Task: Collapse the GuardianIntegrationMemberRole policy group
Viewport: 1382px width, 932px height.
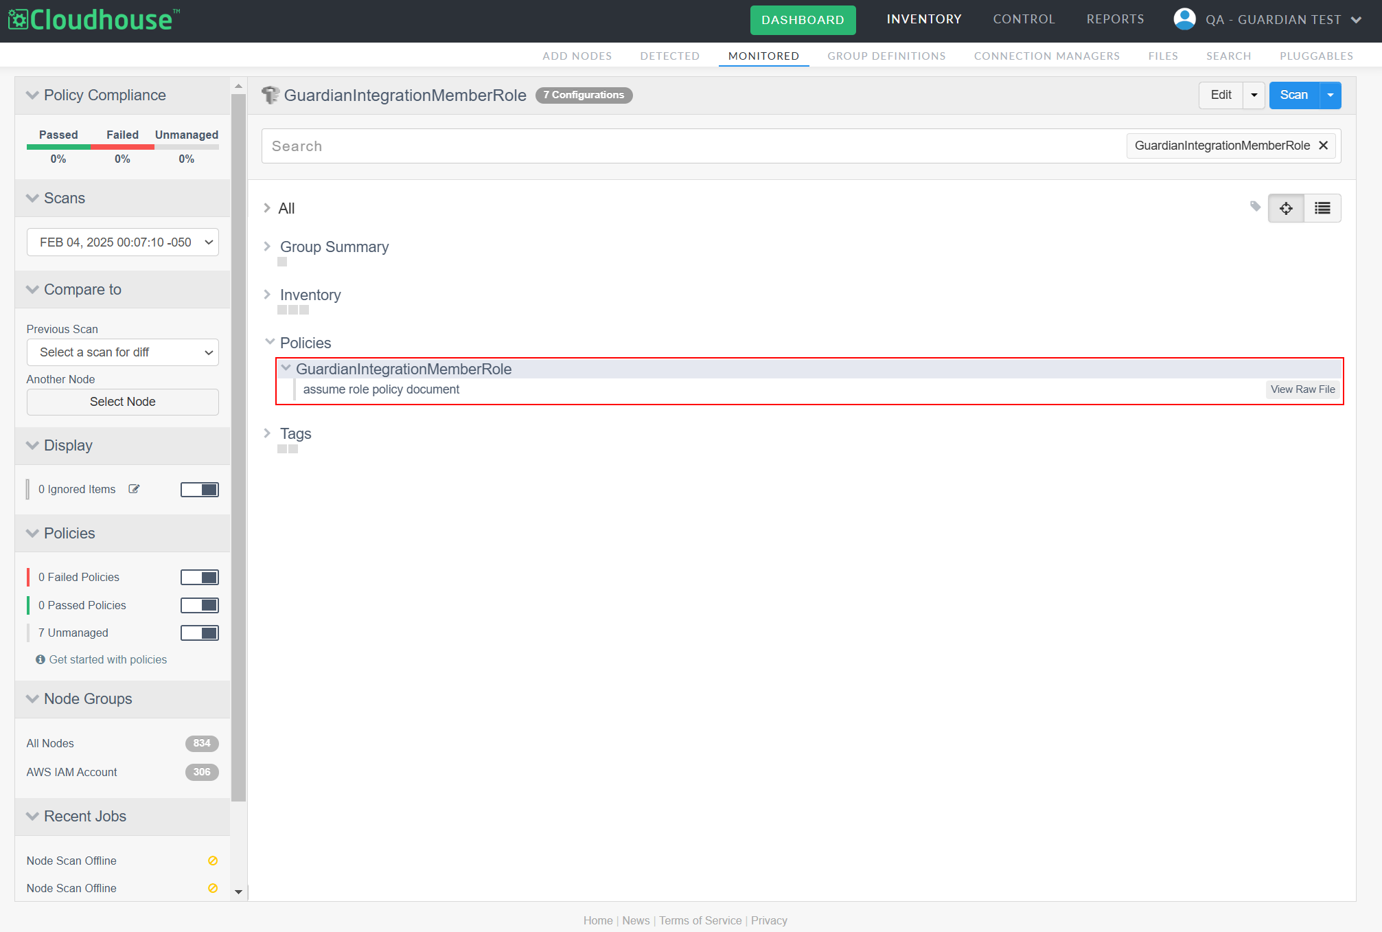Action: click(286, 368)
